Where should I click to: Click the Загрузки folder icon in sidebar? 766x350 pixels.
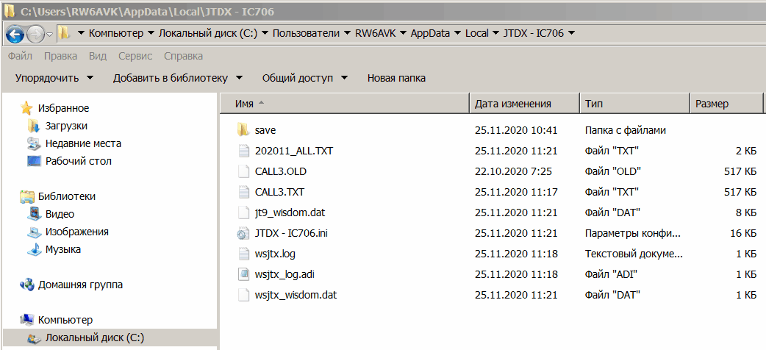[34, 126]
